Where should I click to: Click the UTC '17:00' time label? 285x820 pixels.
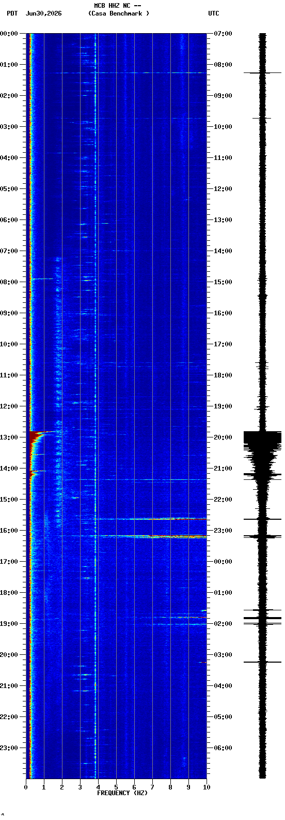pos(223,344)
